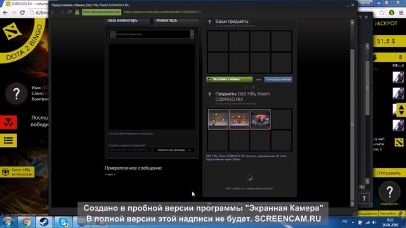Click the inner window vertical scrollbar thumb
Screen dimensions: 406x228
click(367, 88)
